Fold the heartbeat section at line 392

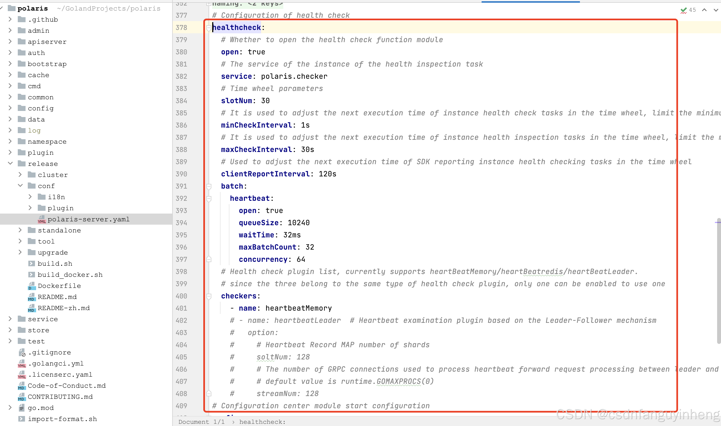point(209,199)
